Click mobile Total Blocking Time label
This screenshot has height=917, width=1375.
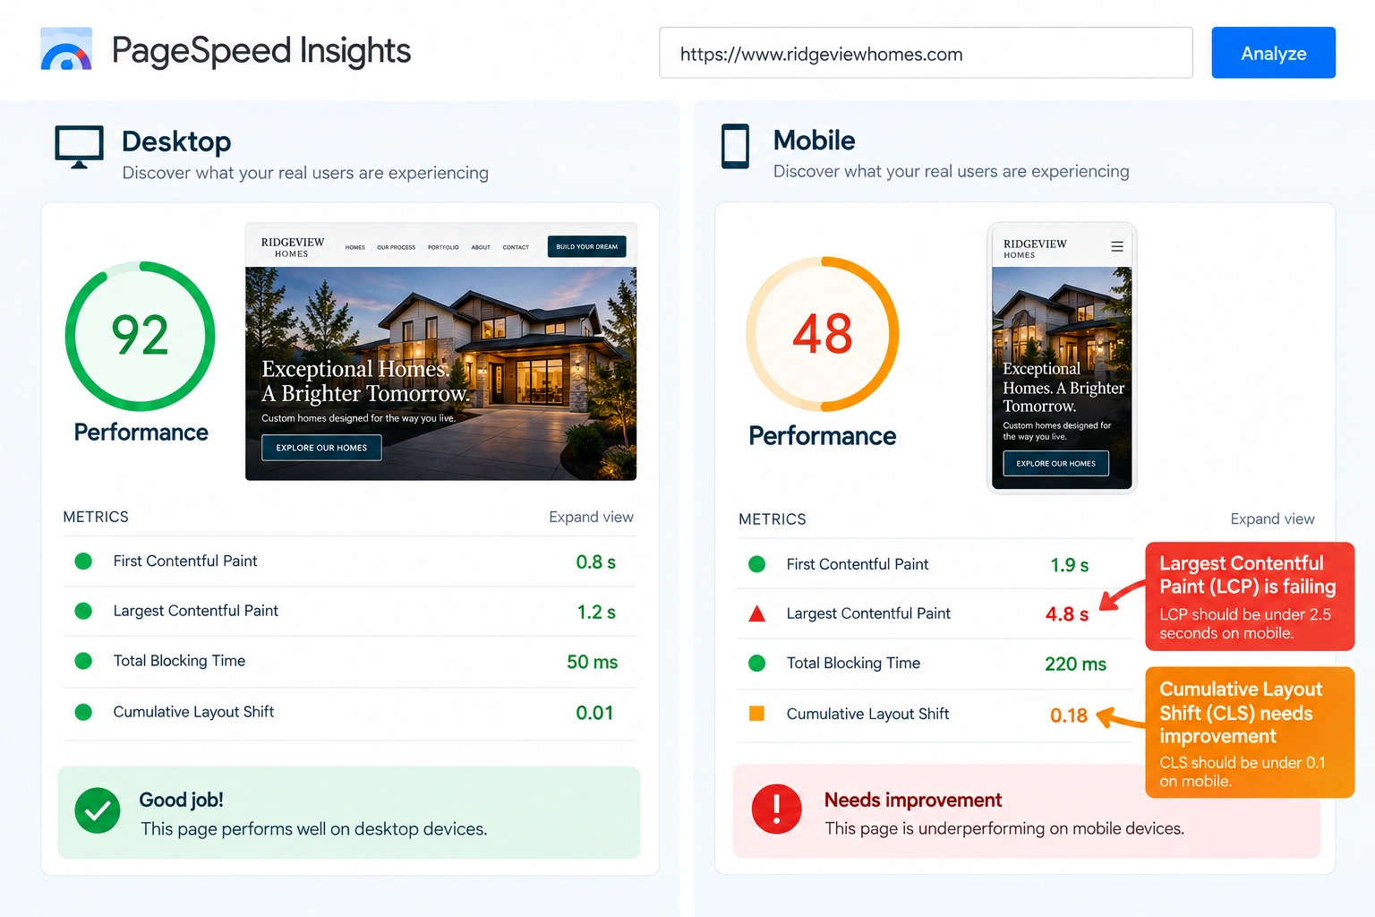click(853, 663)
